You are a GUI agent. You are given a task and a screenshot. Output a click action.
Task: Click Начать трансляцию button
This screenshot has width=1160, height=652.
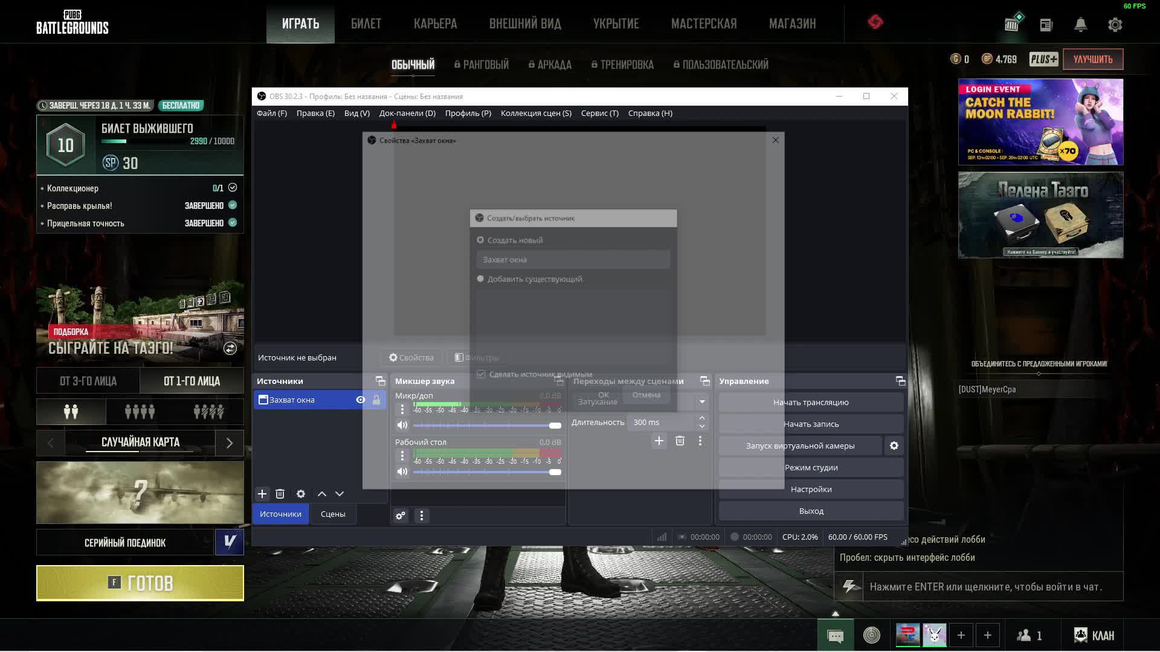811,402
